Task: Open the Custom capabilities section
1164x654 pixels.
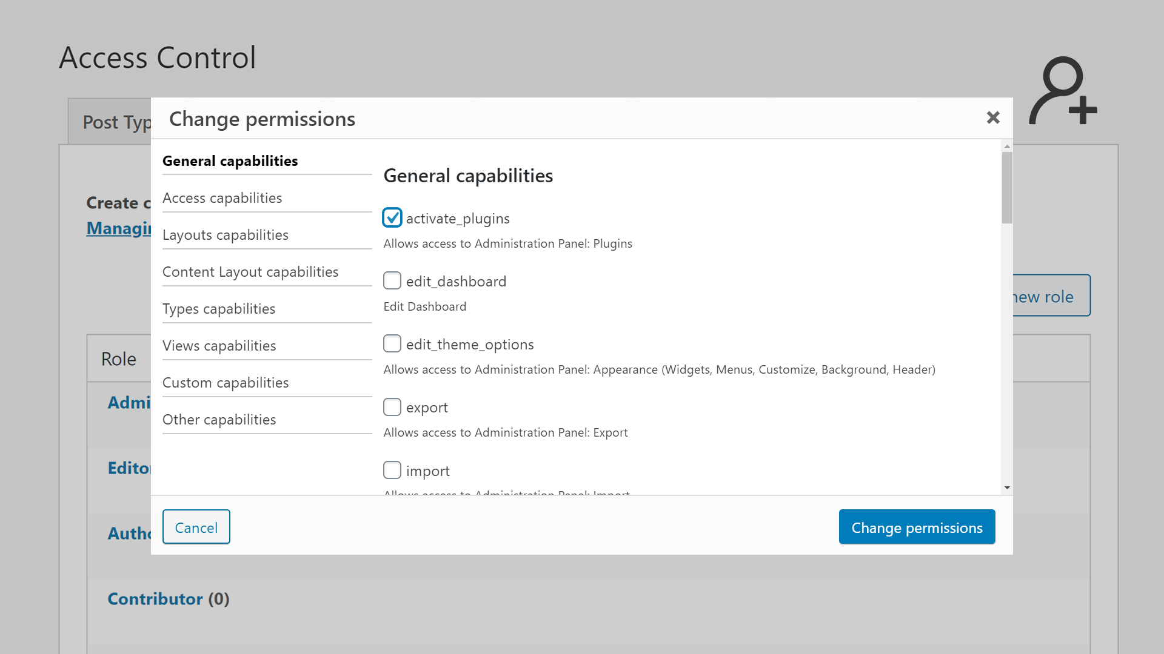Action: pos(225,382)
